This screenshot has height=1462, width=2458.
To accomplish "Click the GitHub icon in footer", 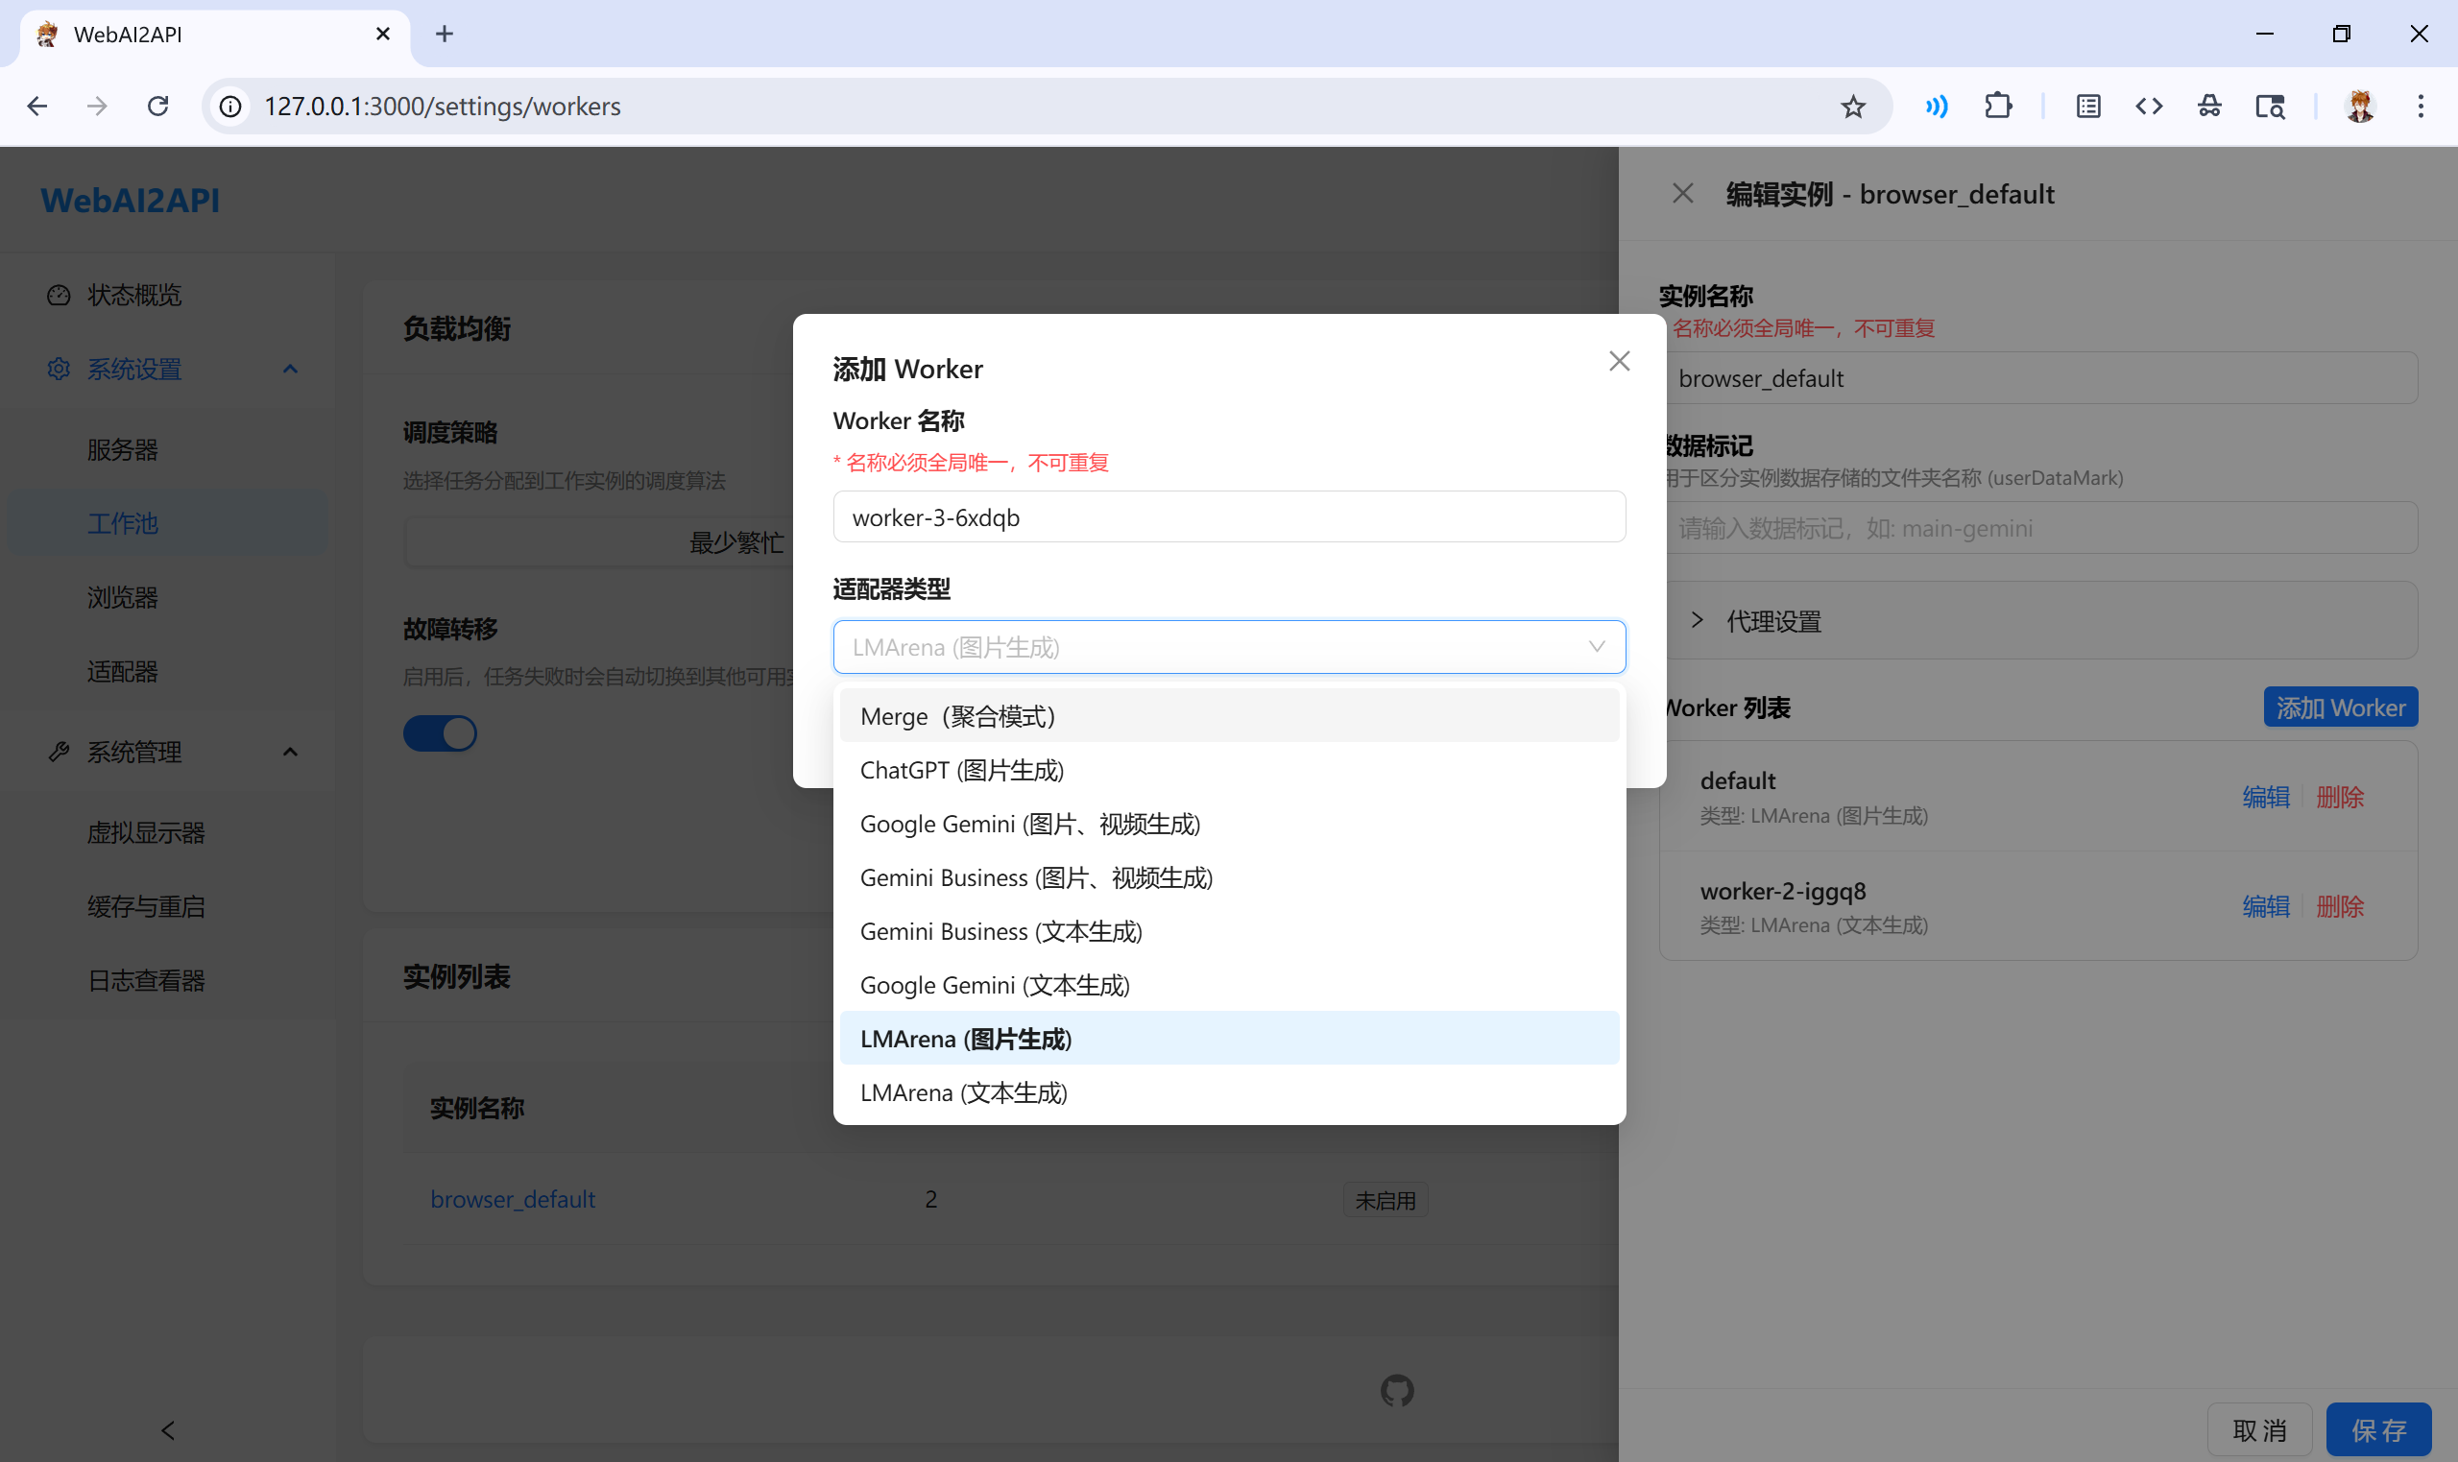I will [1396, 1390].
